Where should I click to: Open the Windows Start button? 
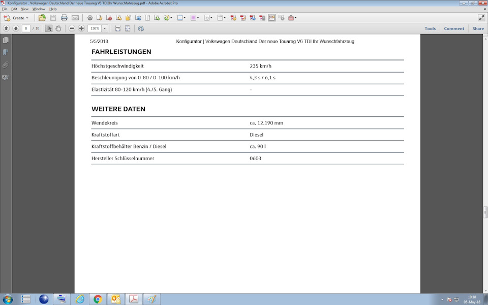pyautogui.click(x=8, y=299)
